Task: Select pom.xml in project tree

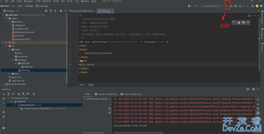Action: click(x=16, y=77)
